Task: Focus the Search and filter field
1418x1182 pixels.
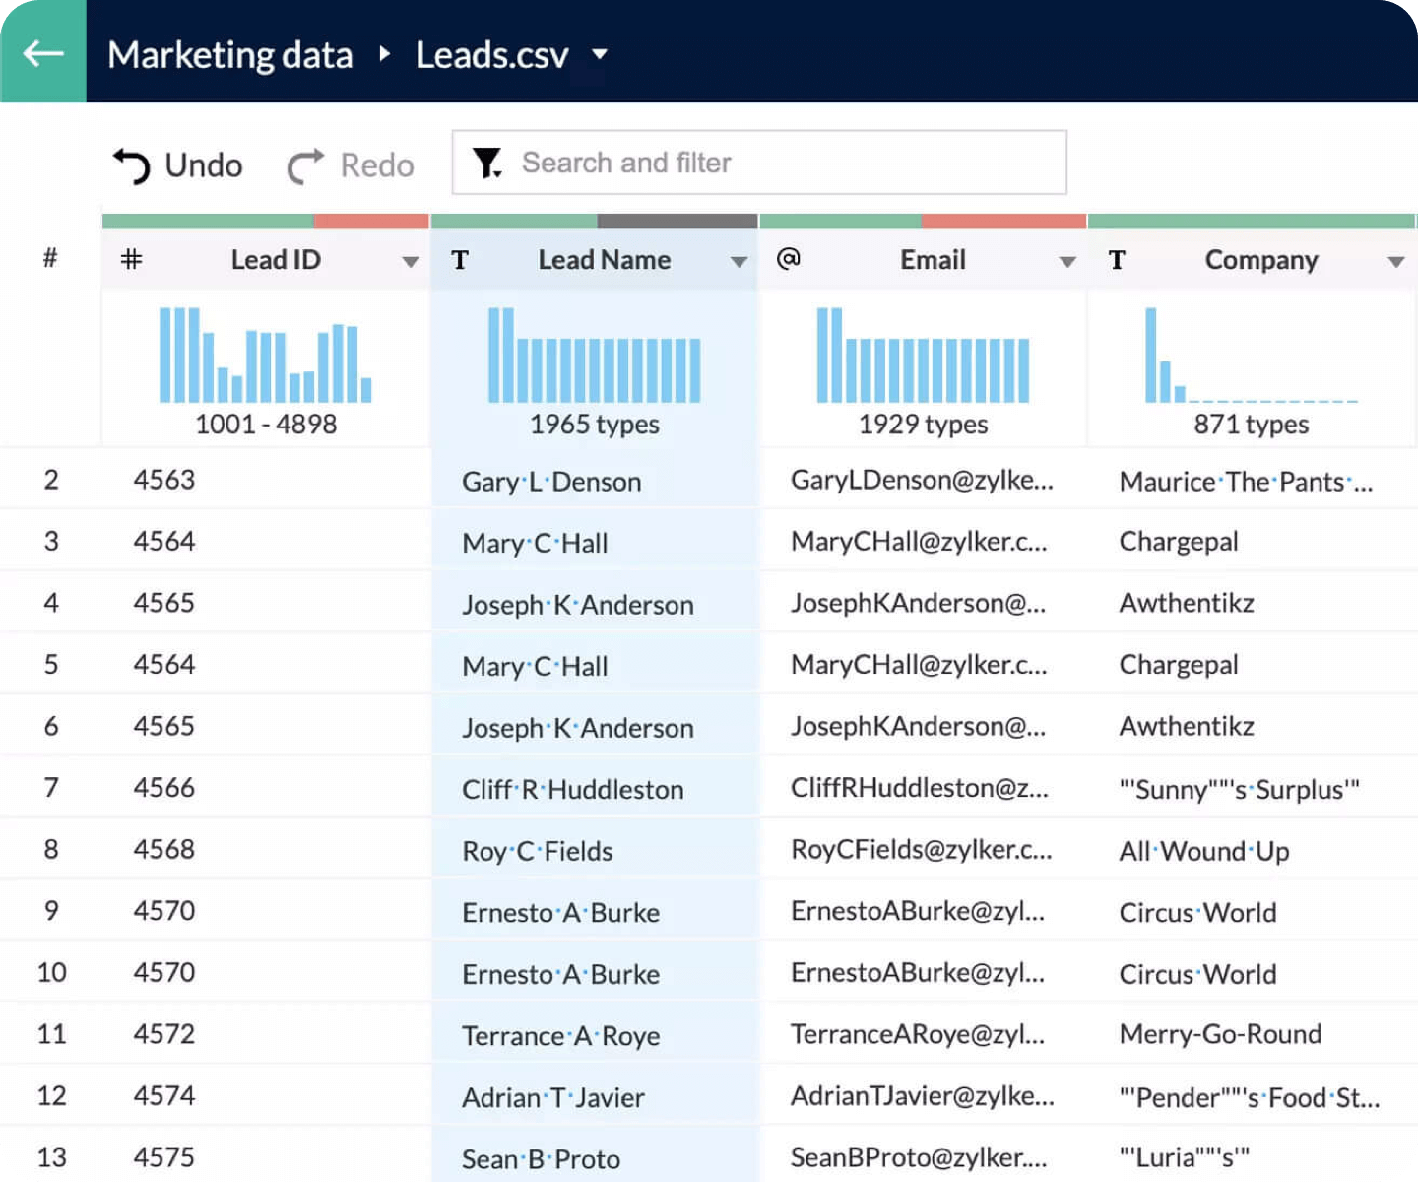Action: click(x=759, y=163)
